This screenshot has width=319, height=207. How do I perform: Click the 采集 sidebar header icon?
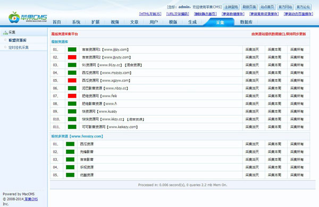click(x=5, y=32)
